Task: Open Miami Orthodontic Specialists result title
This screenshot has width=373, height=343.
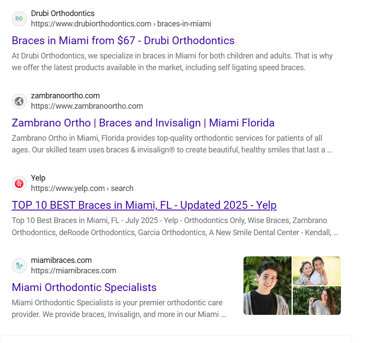Action: pyautogui.click(x=84, y=287)
